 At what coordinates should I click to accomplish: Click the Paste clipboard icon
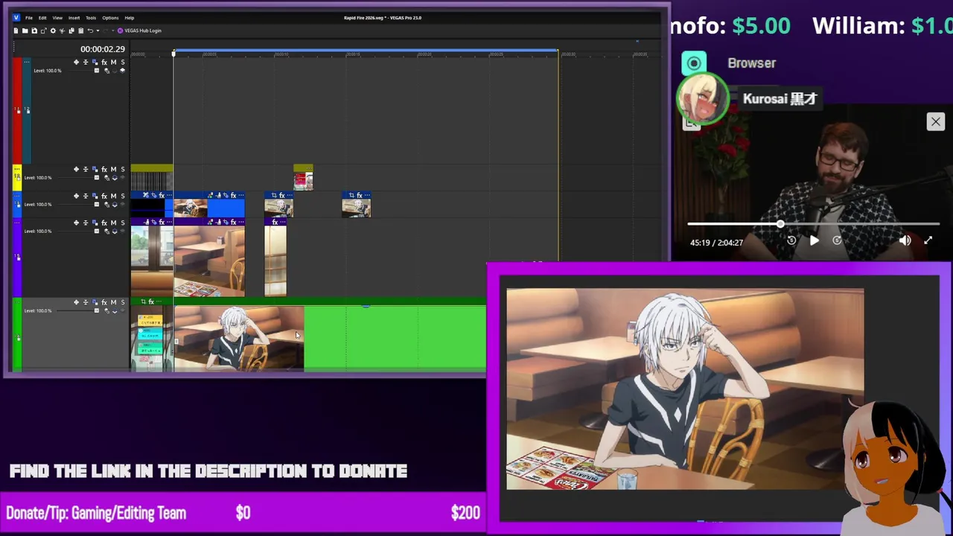pos(80,31)
